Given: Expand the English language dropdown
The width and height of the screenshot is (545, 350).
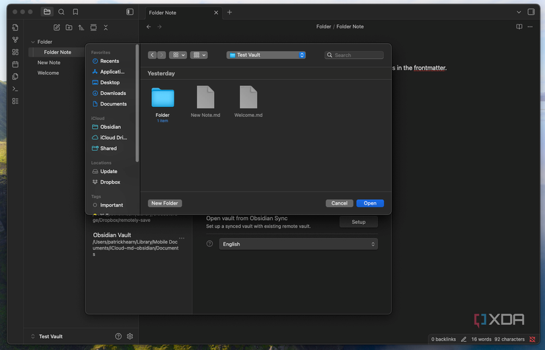Looking at the screenshot, I should (x=298, y=244).
